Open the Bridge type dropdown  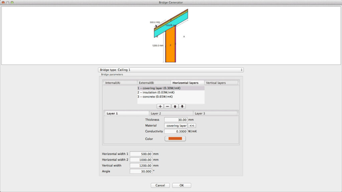coord(171,70)
